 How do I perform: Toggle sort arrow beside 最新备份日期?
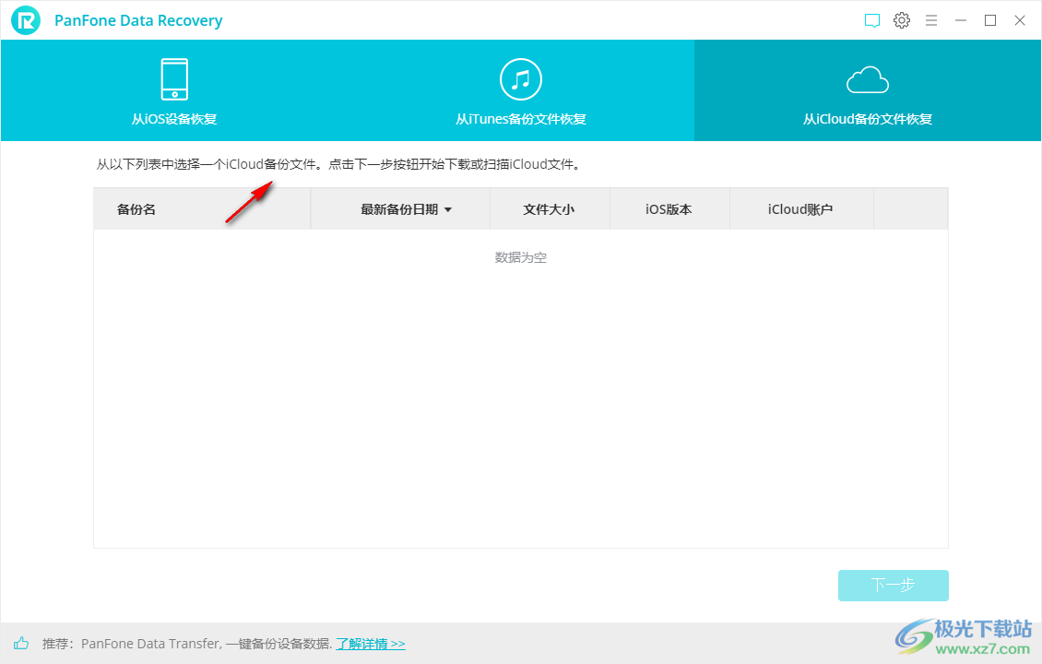[x=448, y=210]
